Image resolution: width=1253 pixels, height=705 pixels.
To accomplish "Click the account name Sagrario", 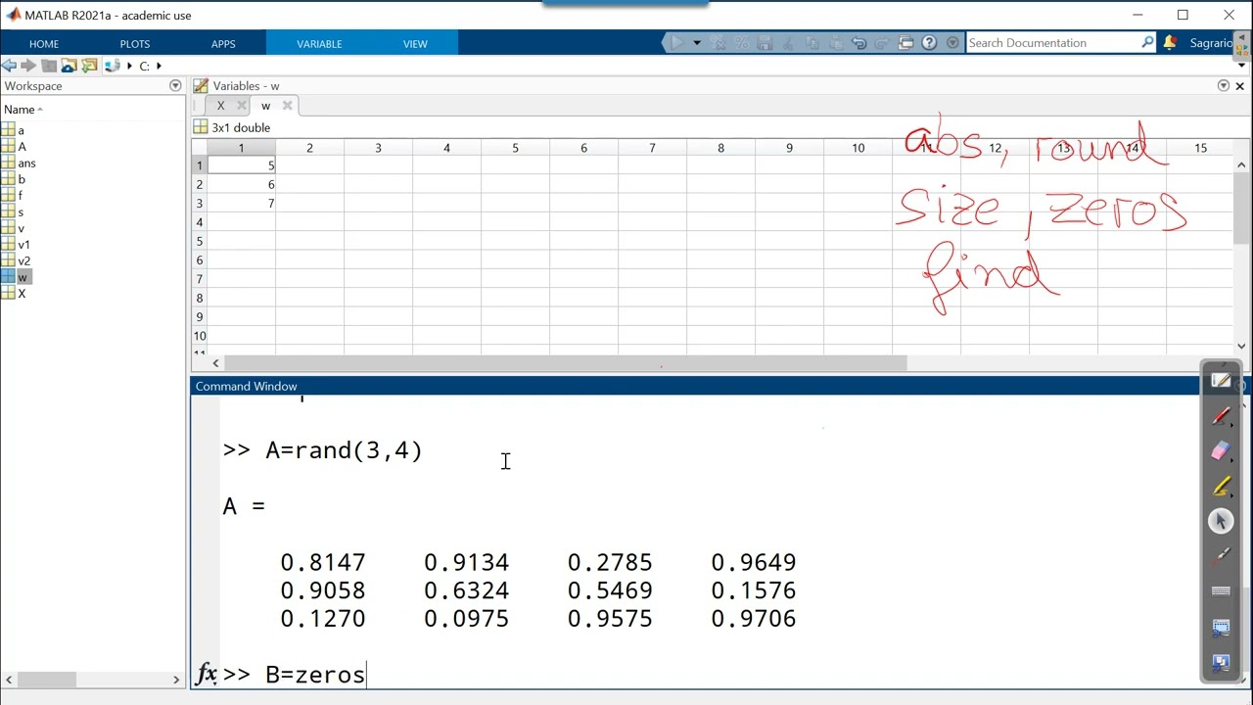I will [x=1210, y=43].
